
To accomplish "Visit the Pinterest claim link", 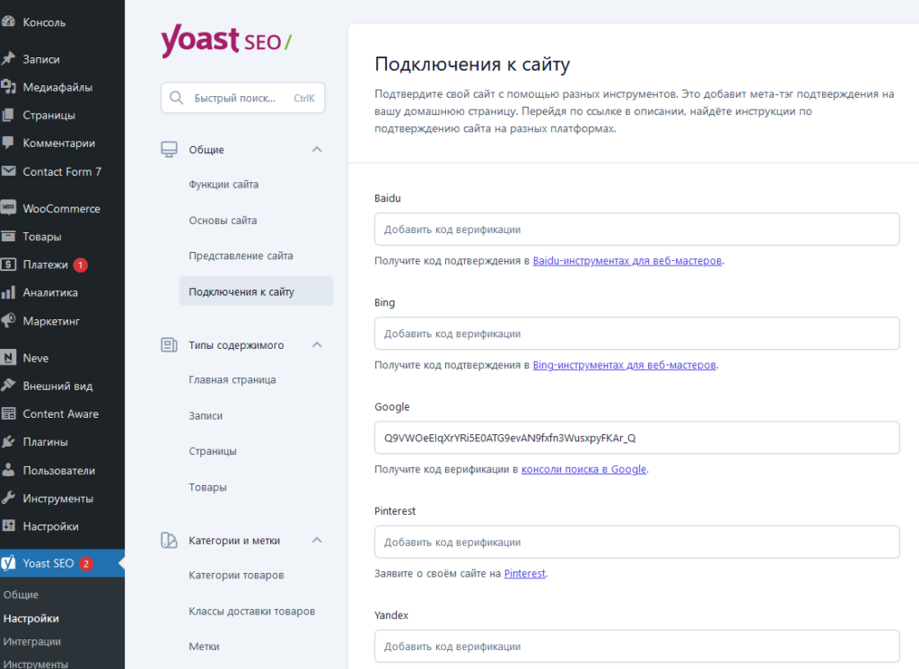I will tap(524, 574).
